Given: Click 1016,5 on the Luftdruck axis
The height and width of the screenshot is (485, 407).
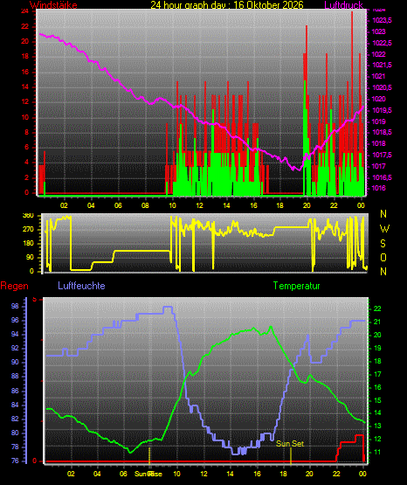Looking at the screenshot, I should 382,177.
